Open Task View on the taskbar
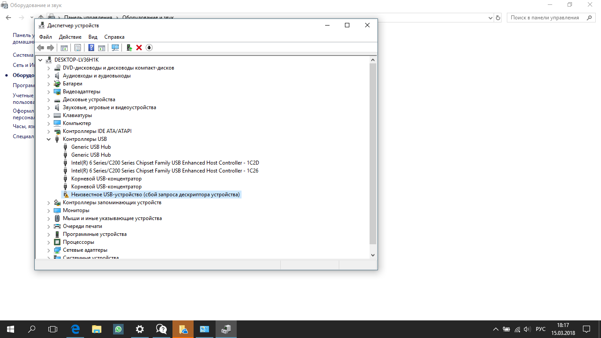 (53, 329)
